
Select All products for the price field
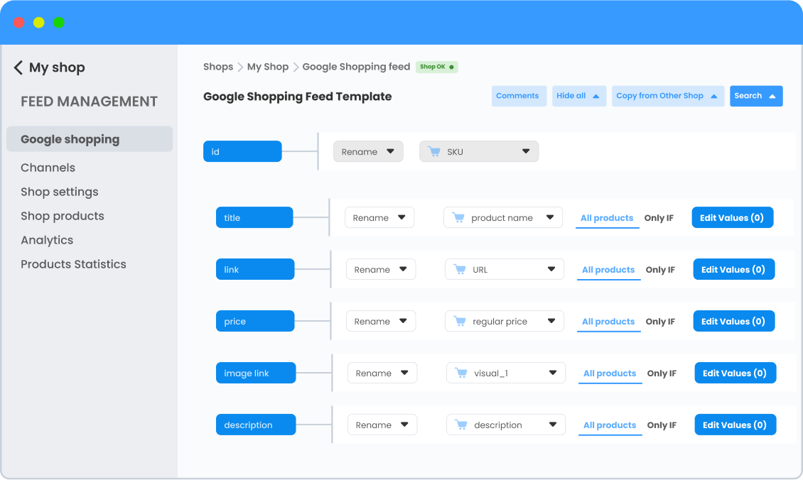[608, 322]
